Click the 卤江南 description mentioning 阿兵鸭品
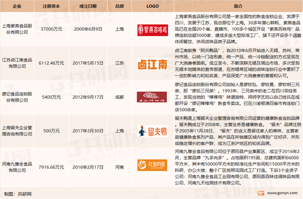This screenshot has width=303, height=199. tap(238, 63)
